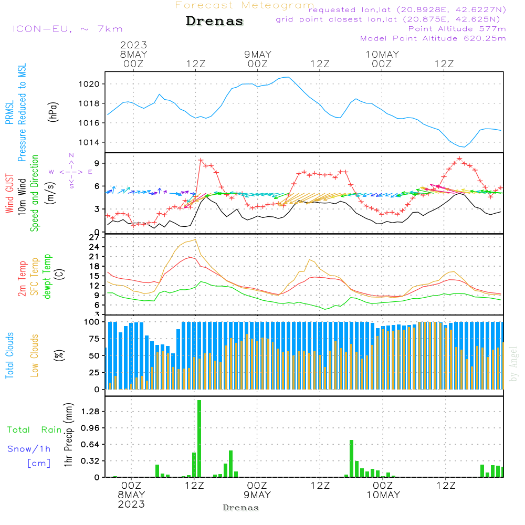
Task: Click the "(%)" cloud unit label
Action: [59, 355]
